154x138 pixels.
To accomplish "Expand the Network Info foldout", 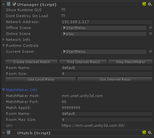I will click(x=4, y=40).
